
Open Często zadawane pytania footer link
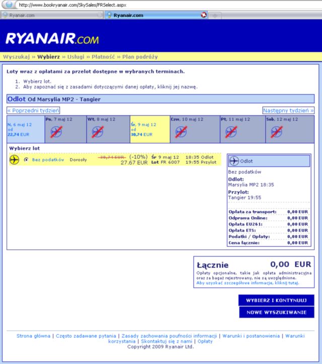(86, 336)
